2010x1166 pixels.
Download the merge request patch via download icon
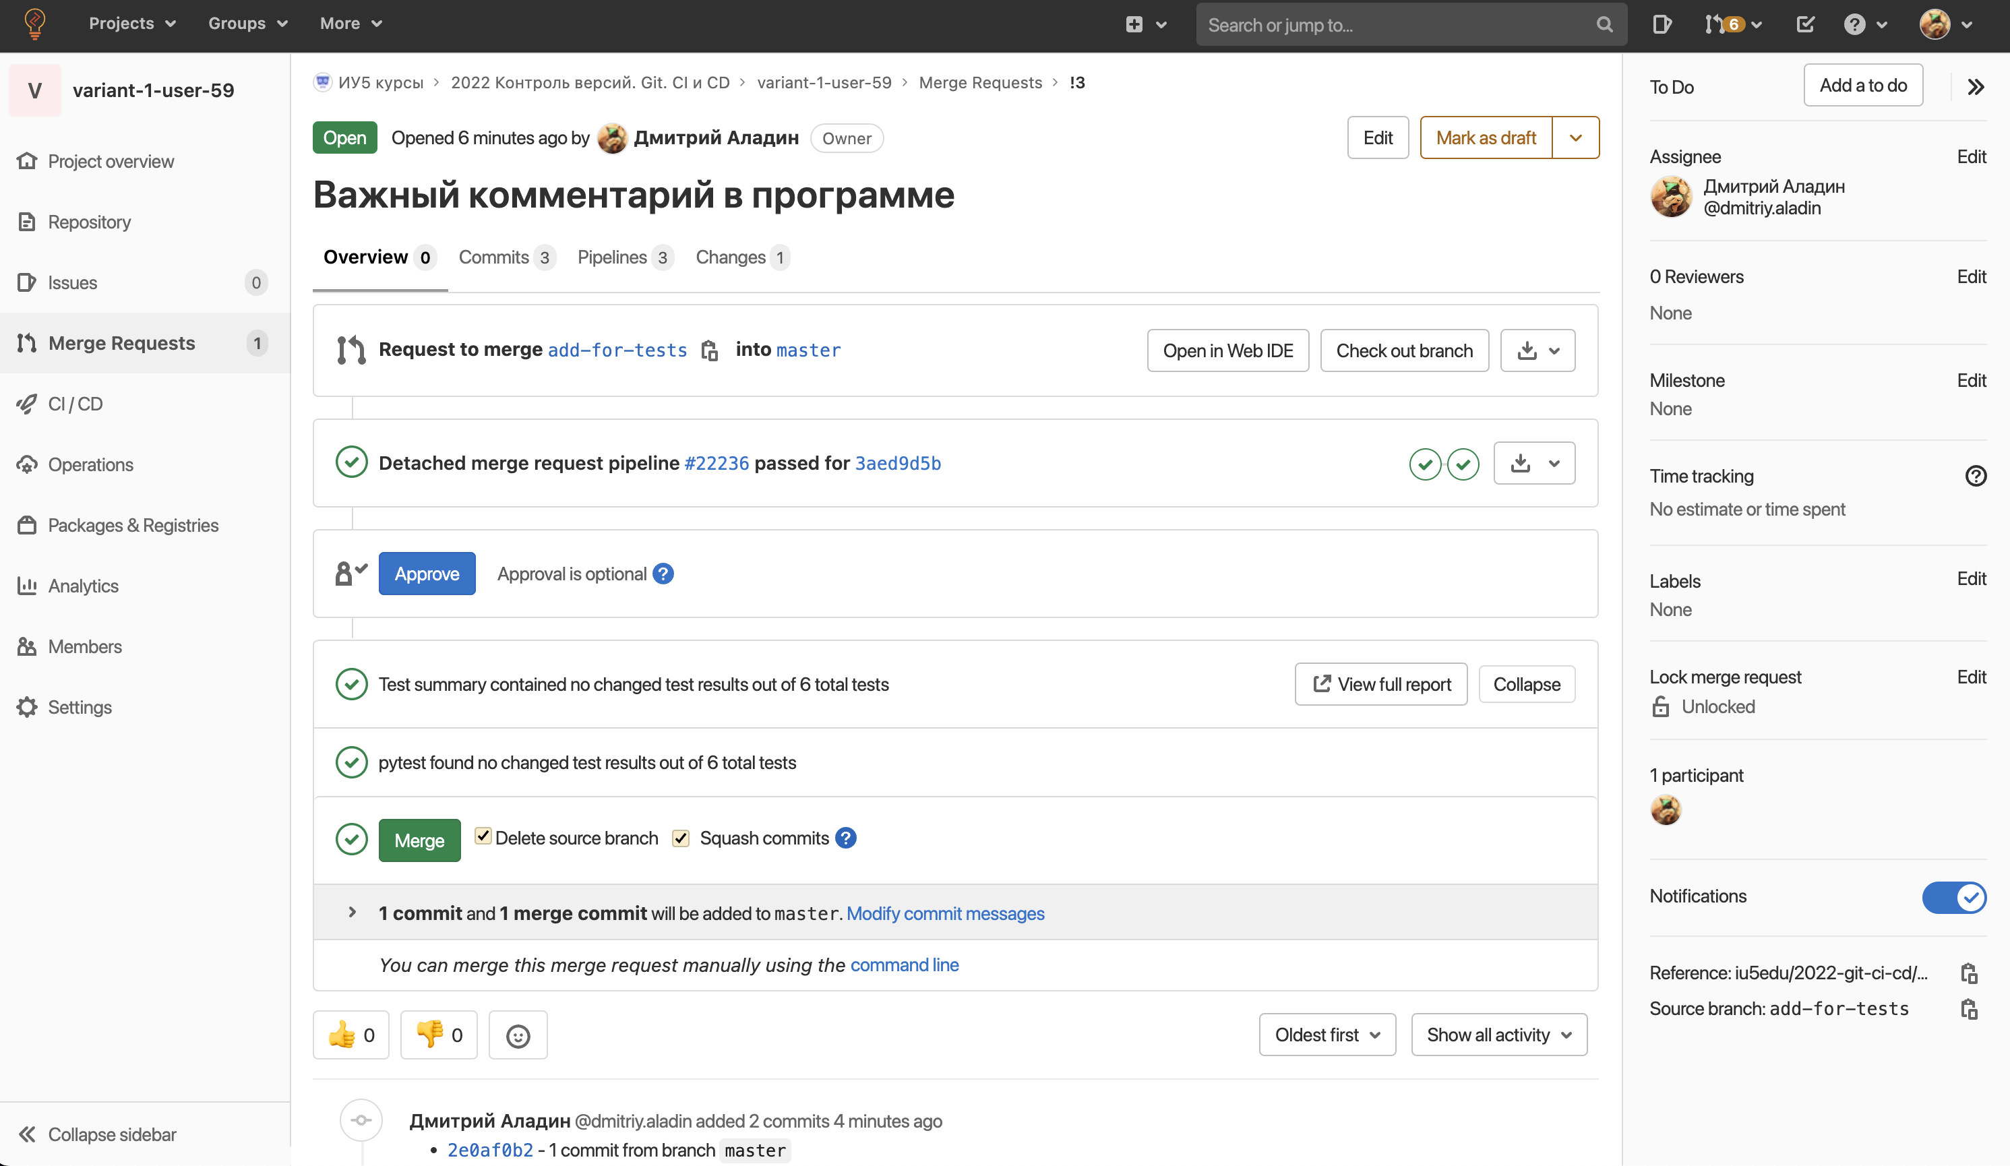pos(1526,350)
